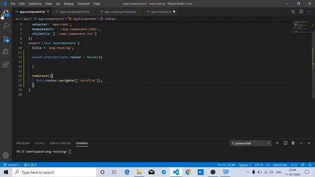Open Visual Studio Code logo menu
Viewport: 315px width, 177px height.
(4, 3)
